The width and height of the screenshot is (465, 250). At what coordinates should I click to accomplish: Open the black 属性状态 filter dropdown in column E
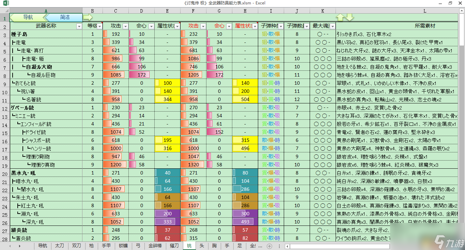coord(177,26)
